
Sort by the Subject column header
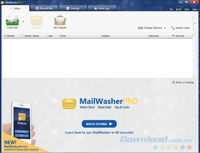point(125,36)
